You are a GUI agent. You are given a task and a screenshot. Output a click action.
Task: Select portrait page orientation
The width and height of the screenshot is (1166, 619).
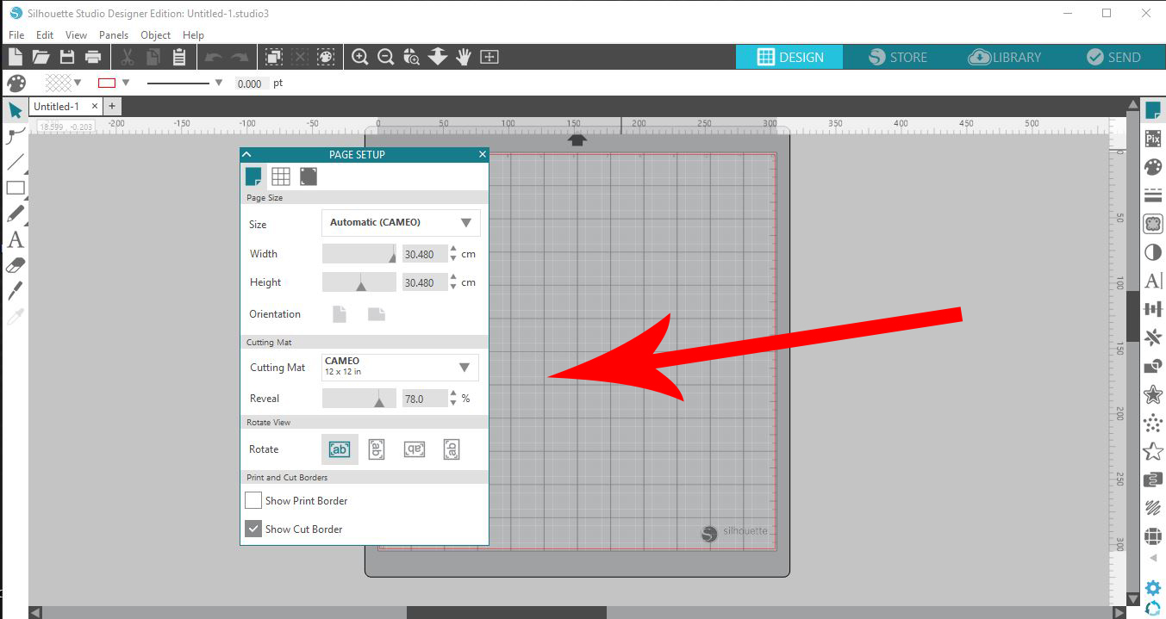340,314
